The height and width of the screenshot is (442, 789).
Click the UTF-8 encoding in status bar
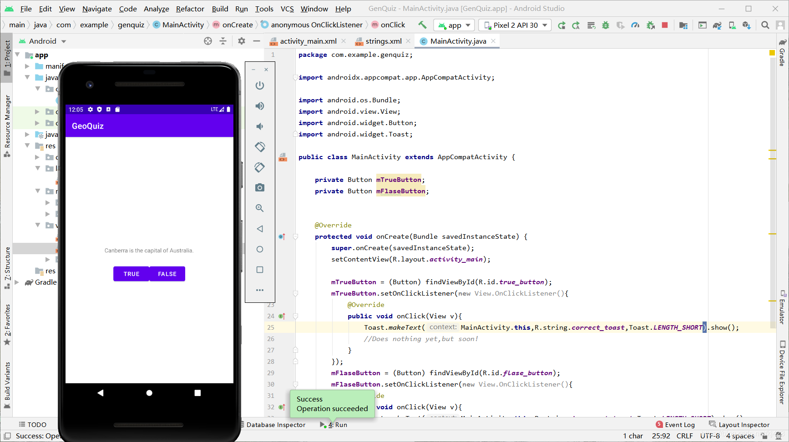pyautogui.click(x=710, y=436)
